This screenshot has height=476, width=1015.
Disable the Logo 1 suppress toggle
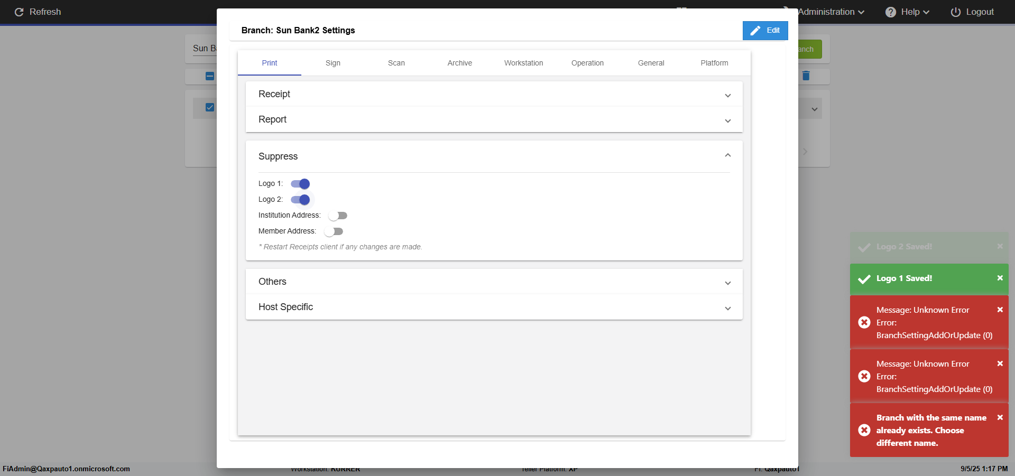click(300, 184)
